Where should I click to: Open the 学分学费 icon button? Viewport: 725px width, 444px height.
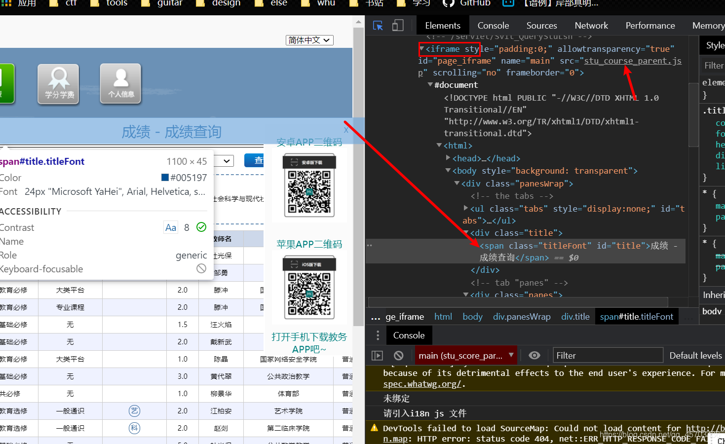point(59,84)
